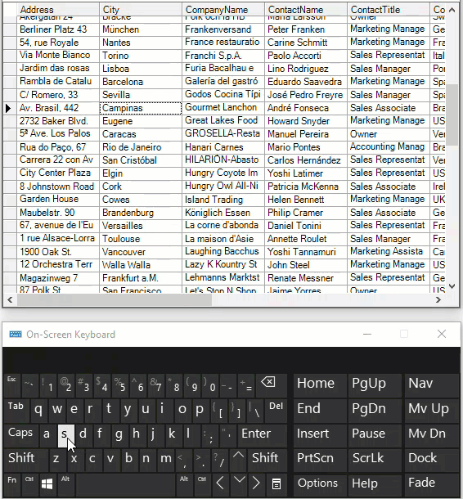Click the Nav key

tap(431, 386)
